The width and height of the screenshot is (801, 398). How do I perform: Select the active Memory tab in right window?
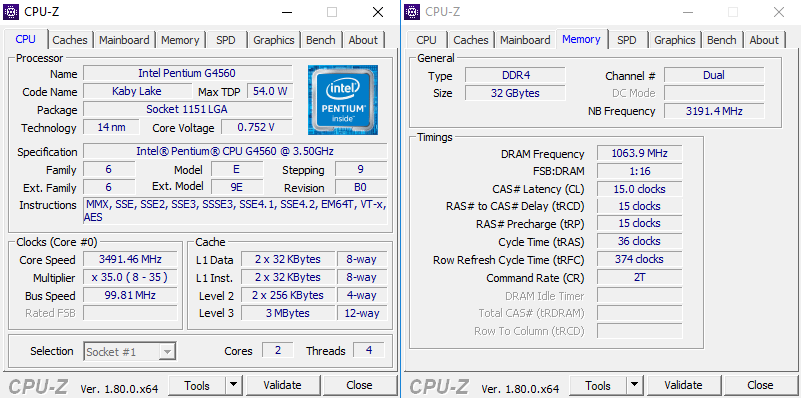click(x=581, y=39)
